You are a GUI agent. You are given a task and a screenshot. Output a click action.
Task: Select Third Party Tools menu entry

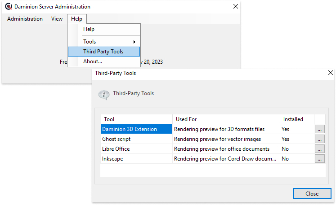(104, 52)
